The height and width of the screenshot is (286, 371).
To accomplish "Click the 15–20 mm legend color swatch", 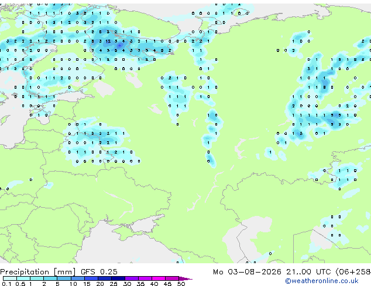I will click(91, 278).
